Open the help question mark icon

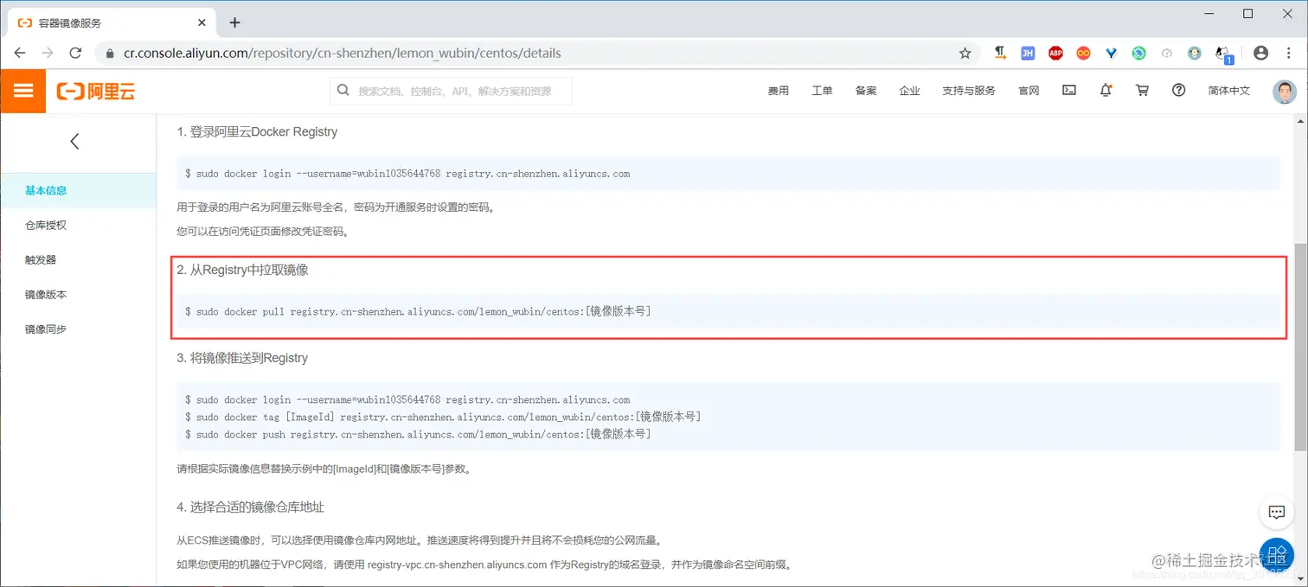click(x=1178, y=90)
